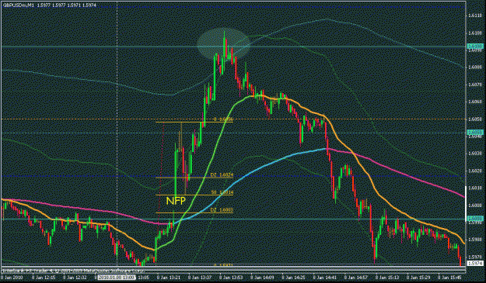Click the 8 Jan 14:09 time label

coord(262,278)
